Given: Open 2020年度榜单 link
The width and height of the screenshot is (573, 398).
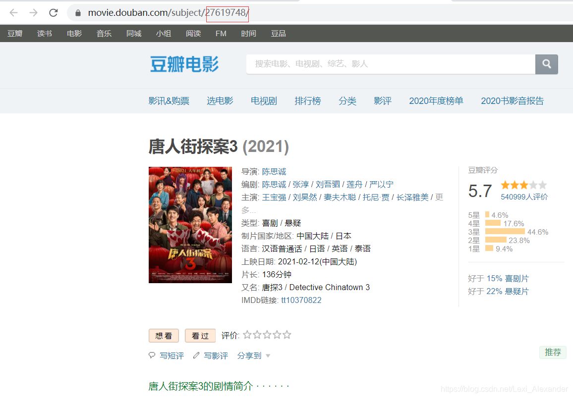Looking at the screenshot, I should pyautogui.click(x=436, y=100).
